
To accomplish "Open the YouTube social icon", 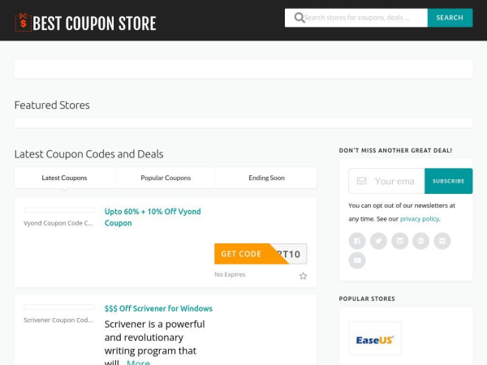I will point(357,260).
